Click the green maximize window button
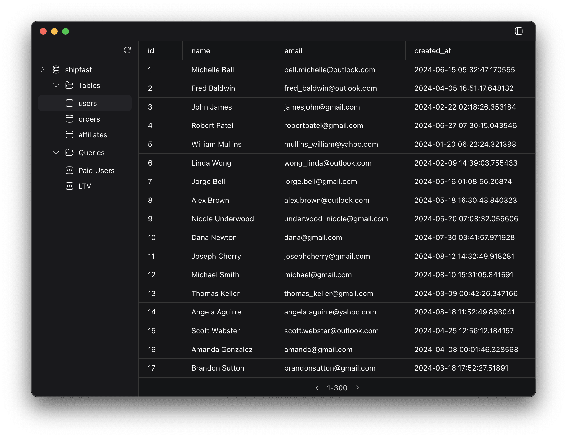The image size is (567, 438). [66, 31]
